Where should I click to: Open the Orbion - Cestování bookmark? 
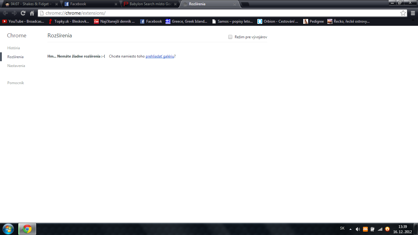click(278, 21)
